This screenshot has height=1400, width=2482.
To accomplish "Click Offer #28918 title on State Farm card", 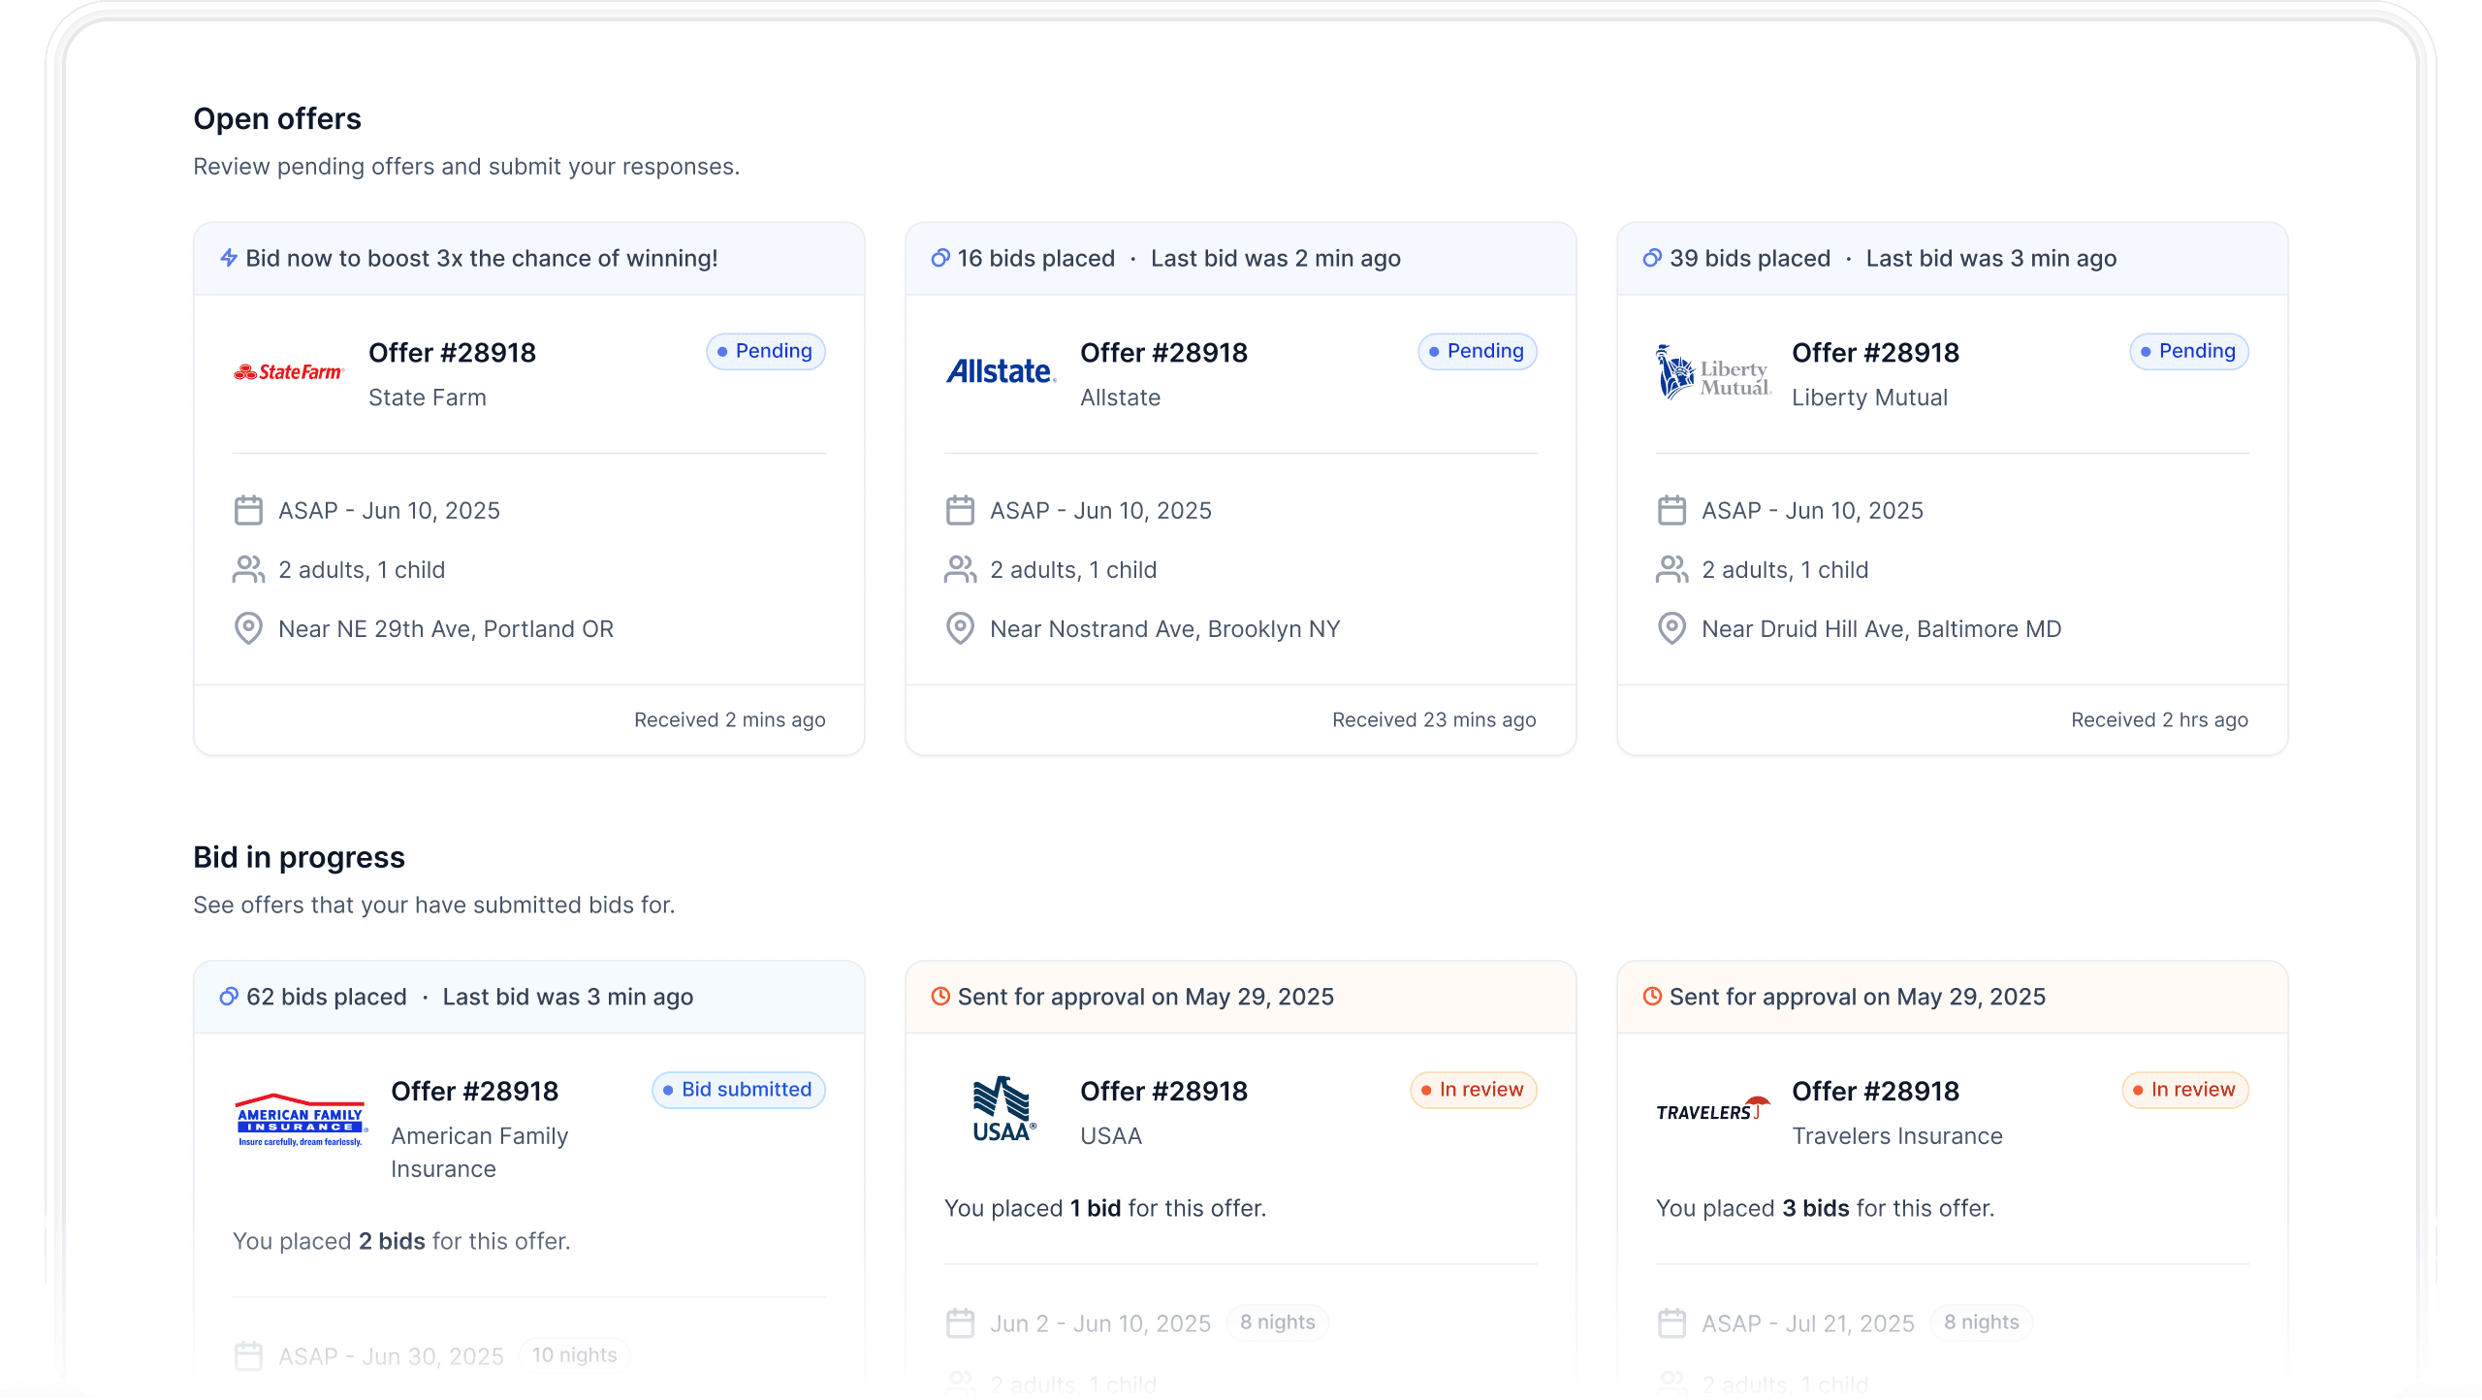I will pos(452,352).
